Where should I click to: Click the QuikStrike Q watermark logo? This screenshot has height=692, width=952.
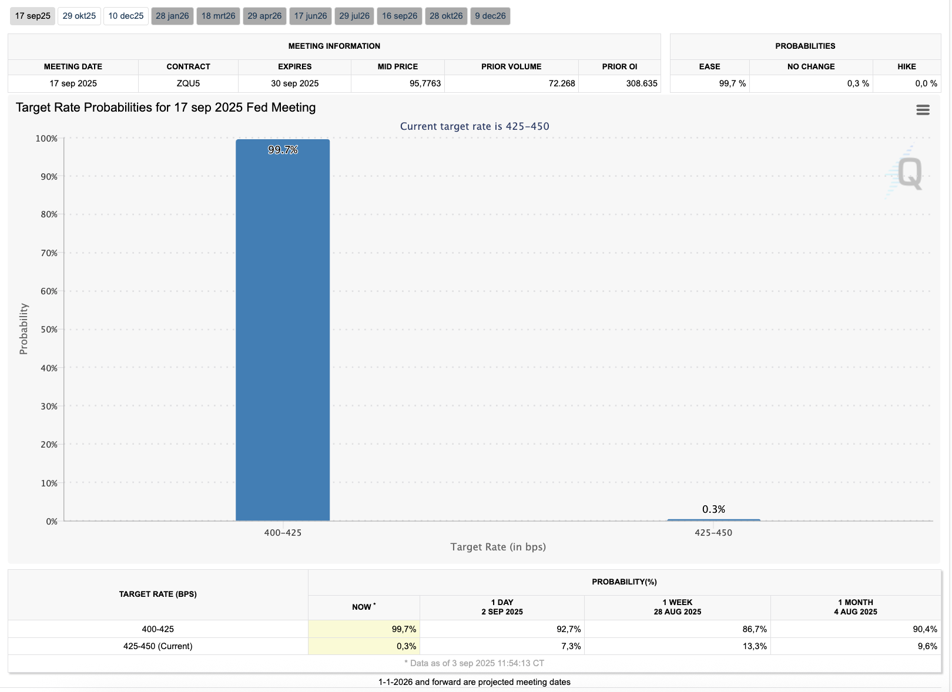pos(907,173)
